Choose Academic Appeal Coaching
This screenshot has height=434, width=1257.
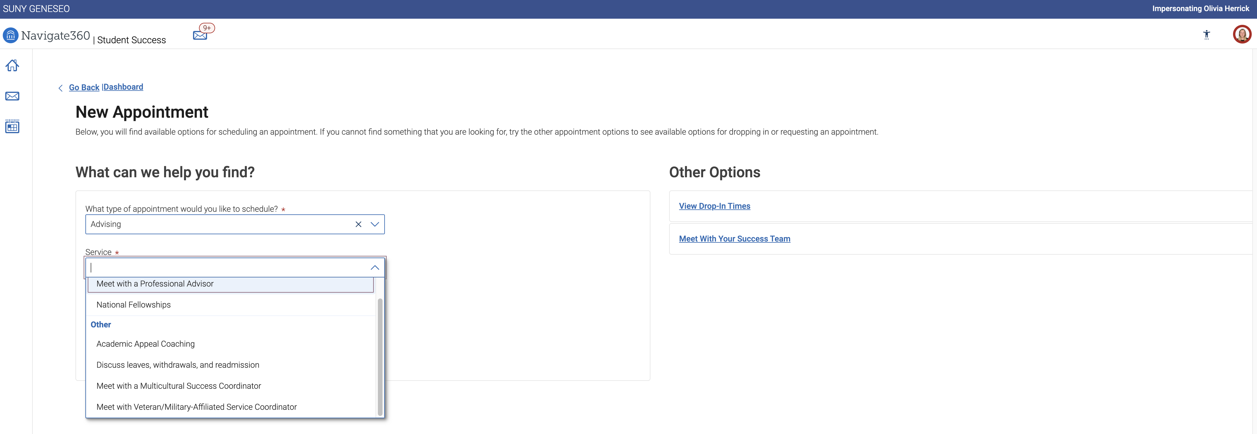145,344
